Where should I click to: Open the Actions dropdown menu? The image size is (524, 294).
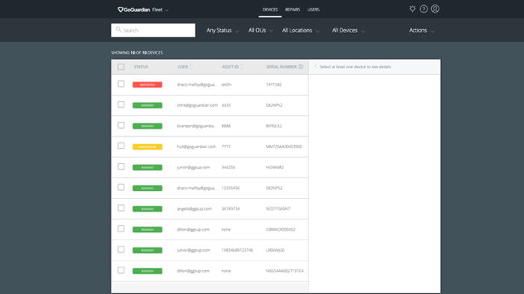click(421, 31)
